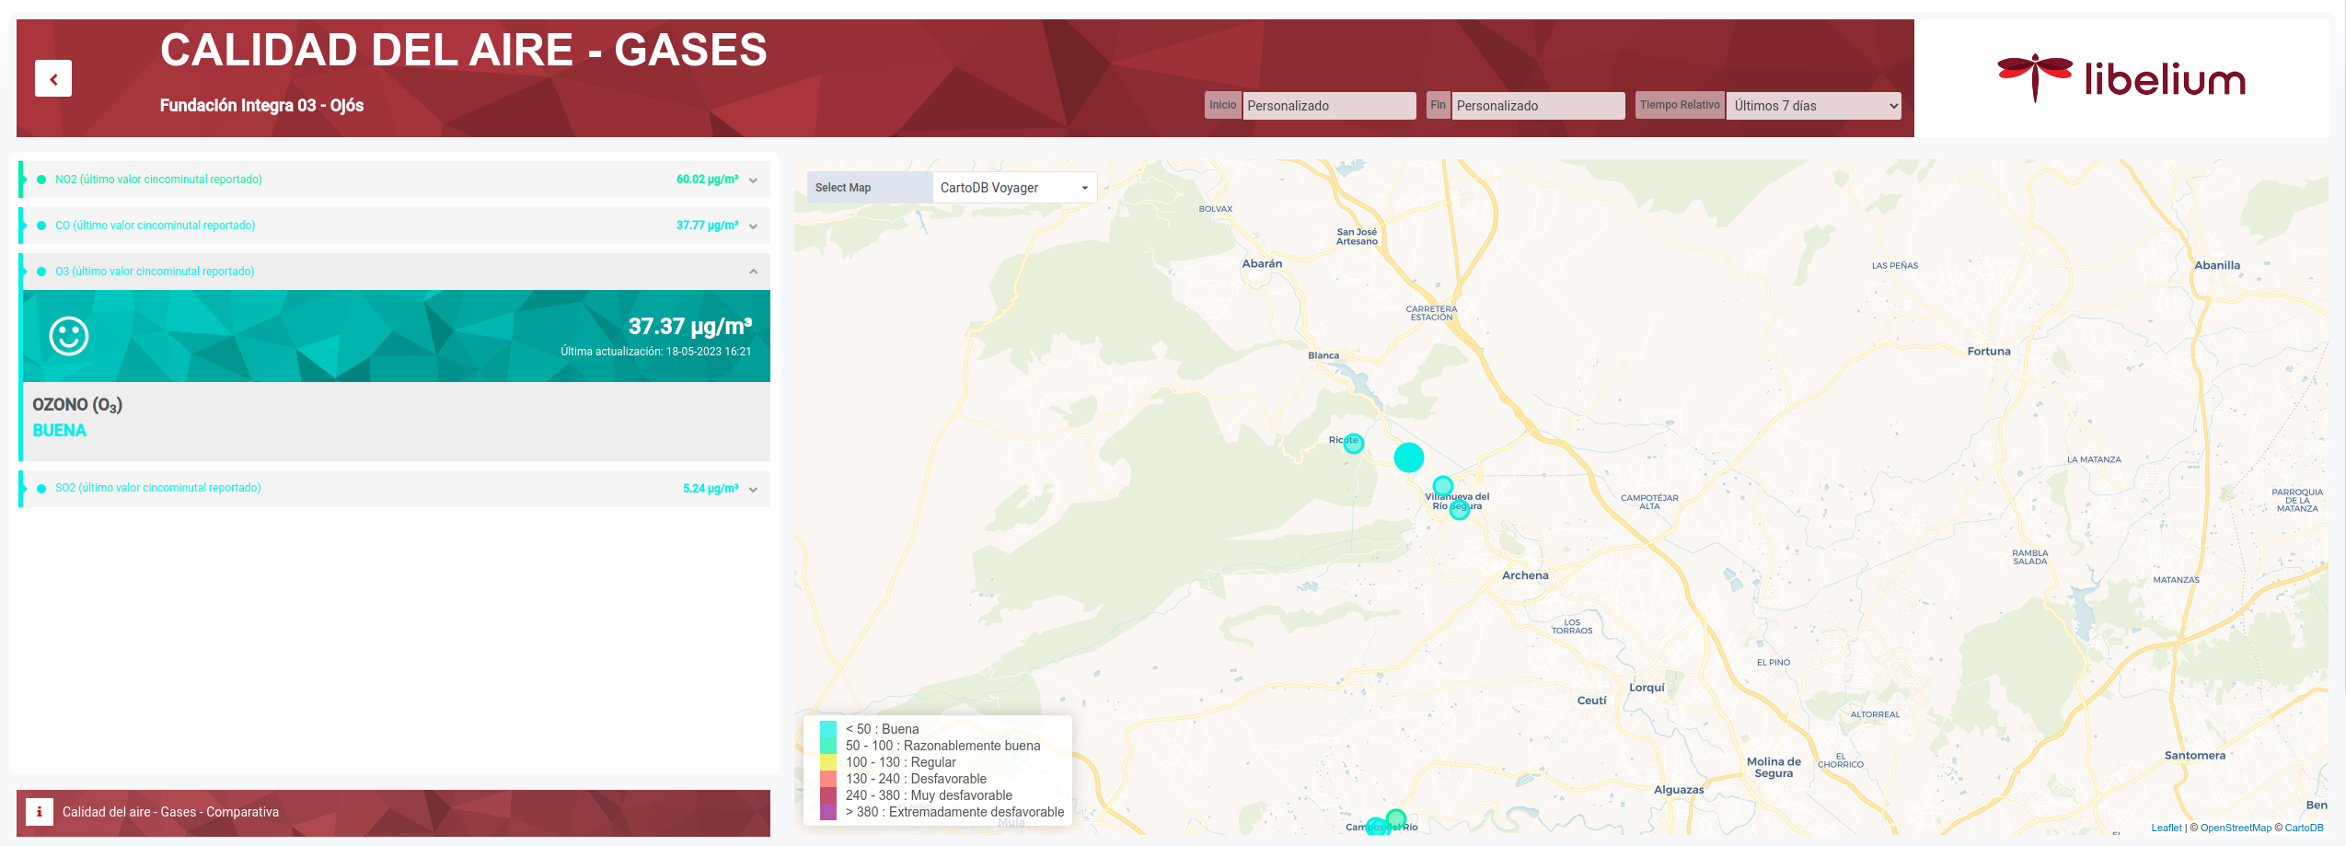Screen dimensions: 2346x846
Task: Click the Molina de Segura map label
Action: pos(1774,768)
